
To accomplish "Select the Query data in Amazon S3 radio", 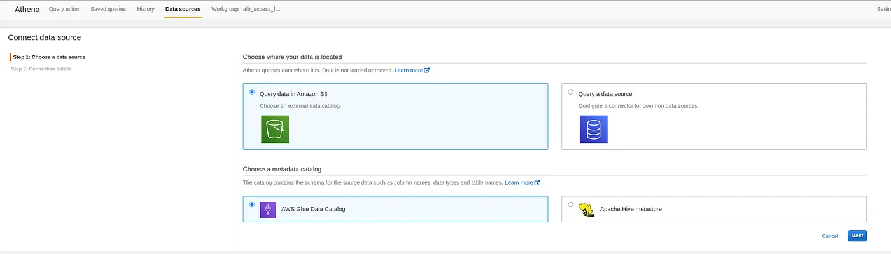I will point(252,91).
